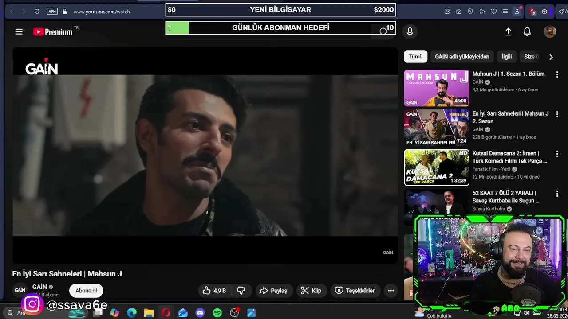568x319 pixels.
Task: Switch to Opera browser on taskbar
Action: (x=166, y=313)
